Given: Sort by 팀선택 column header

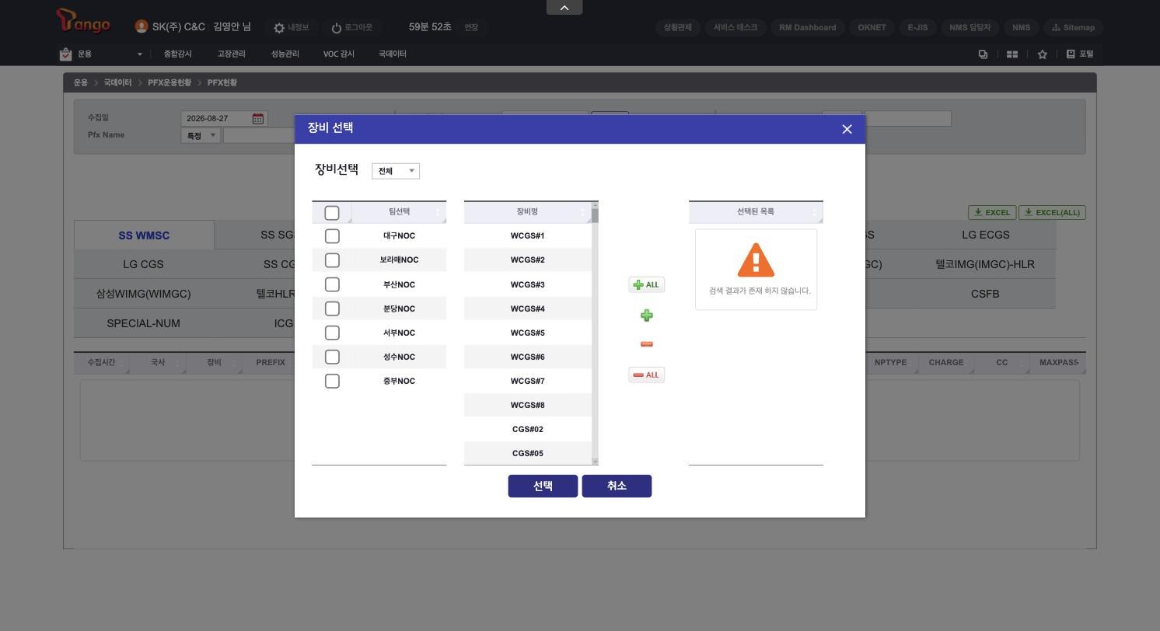Looking at the screenshot, I should tap(399, 211).
